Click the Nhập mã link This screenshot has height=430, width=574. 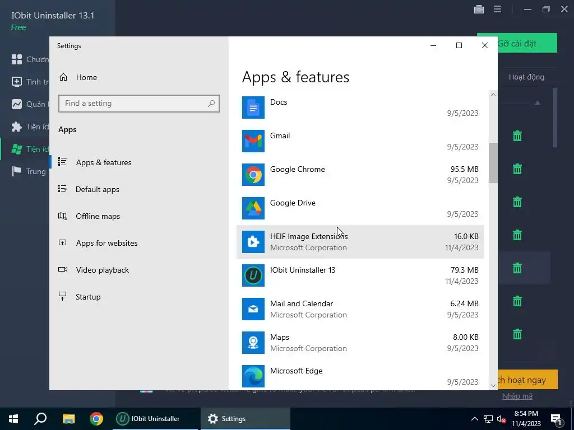(517, 396)
